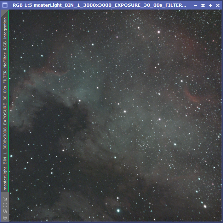Click the square fit-view icon with corner lines

click(x=5, y=205)
